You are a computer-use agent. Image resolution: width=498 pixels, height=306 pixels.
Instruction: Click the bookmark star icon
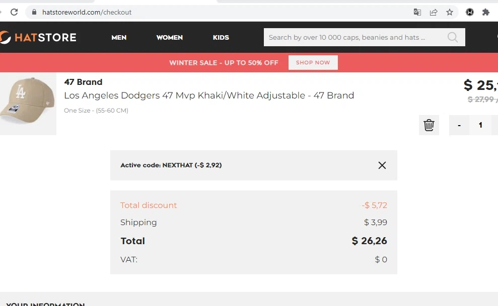point(450,13)
